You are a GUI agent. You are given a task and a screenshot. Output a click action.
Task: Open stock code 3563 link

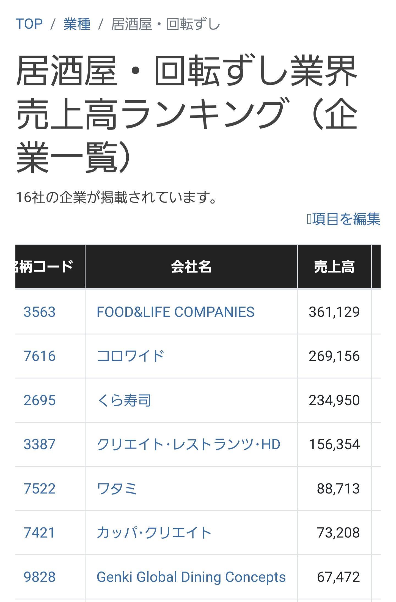[x=40, y=312]
